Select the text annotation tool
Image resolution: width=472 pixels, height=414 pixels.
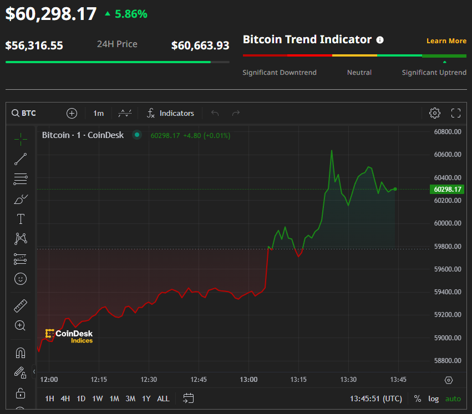[21, 219]
